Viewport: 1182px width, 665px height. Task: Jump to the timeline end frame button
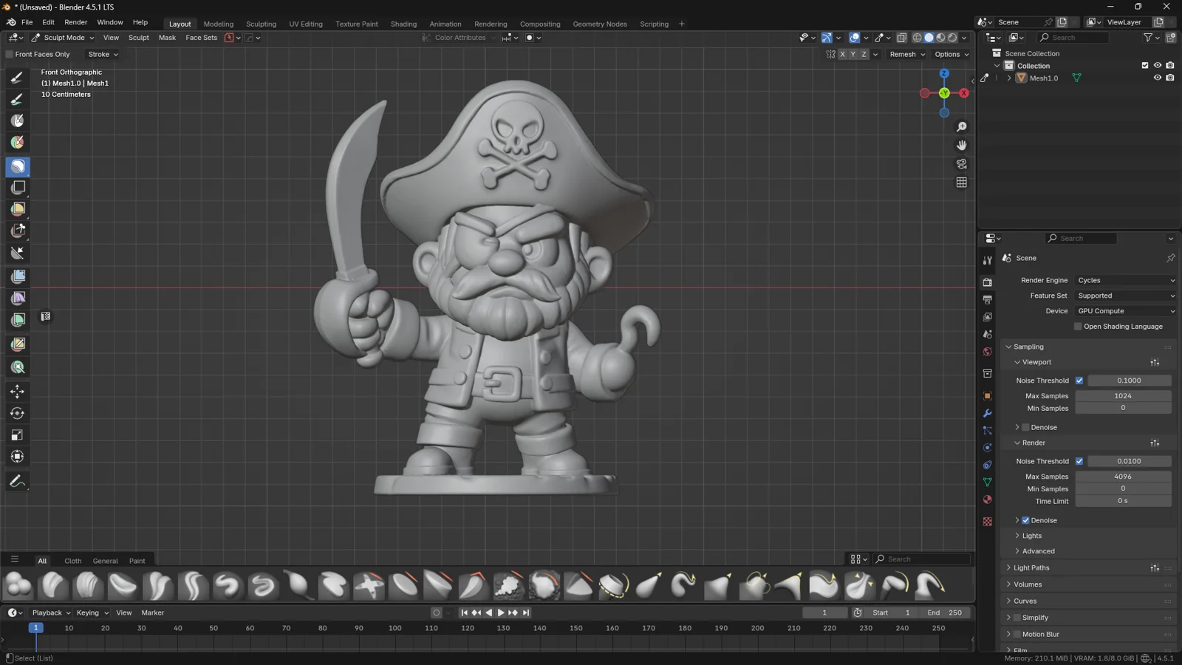526,613
